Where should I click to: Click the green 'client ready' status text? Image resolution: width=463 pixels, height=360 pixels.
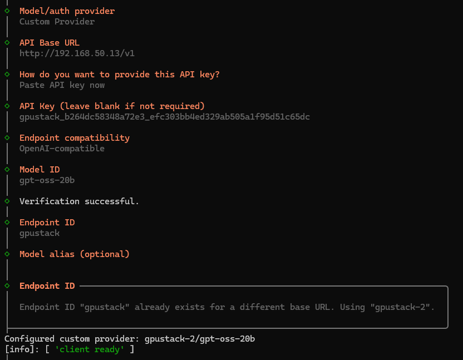92,349
